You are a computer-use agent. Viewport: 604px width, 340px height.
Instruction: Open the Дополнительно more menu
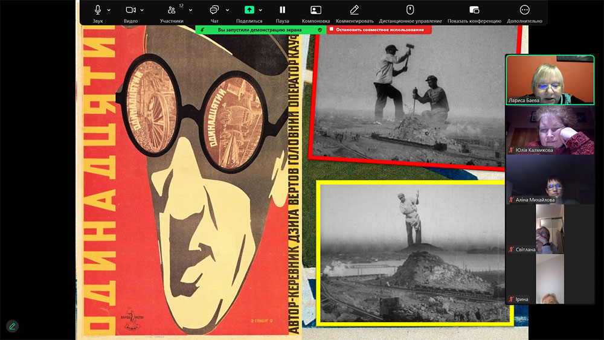click(x=524, y=10)
